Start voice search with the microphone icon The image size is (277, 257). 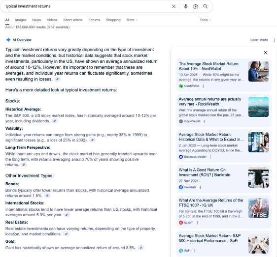pos(186,6)
